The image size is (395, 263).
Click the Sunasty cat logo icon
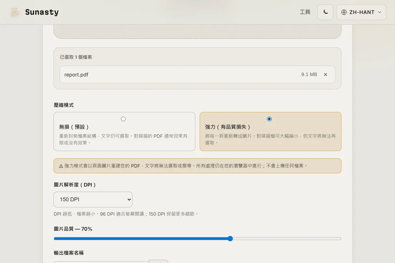coord(15,12)
